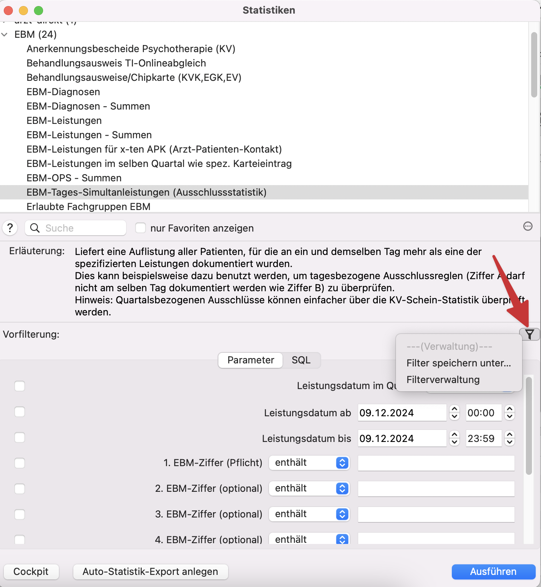Open the more options ellipsis icon

[528, 226]
